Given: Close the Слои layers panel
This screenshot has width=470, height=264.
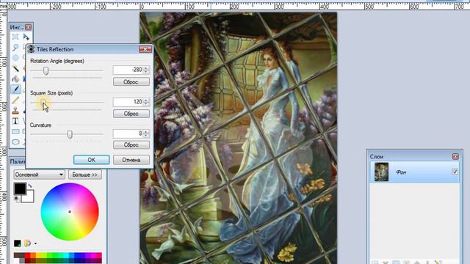Looking at the screenshot, I should tap(455, 156).
